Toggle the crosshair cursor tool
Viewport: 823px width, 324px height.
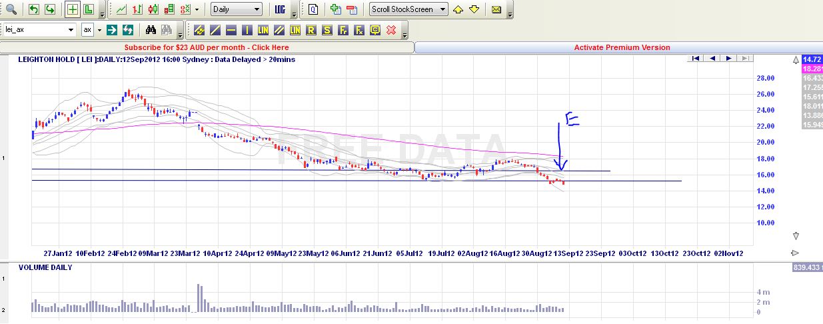(x=73, y=9)
